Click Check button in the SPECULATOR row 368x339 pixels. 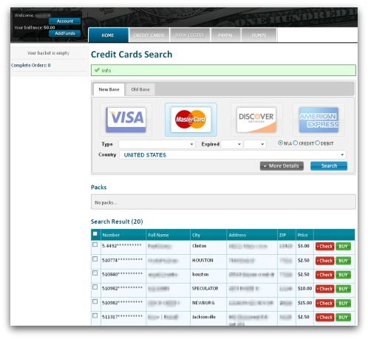[324, 289]
